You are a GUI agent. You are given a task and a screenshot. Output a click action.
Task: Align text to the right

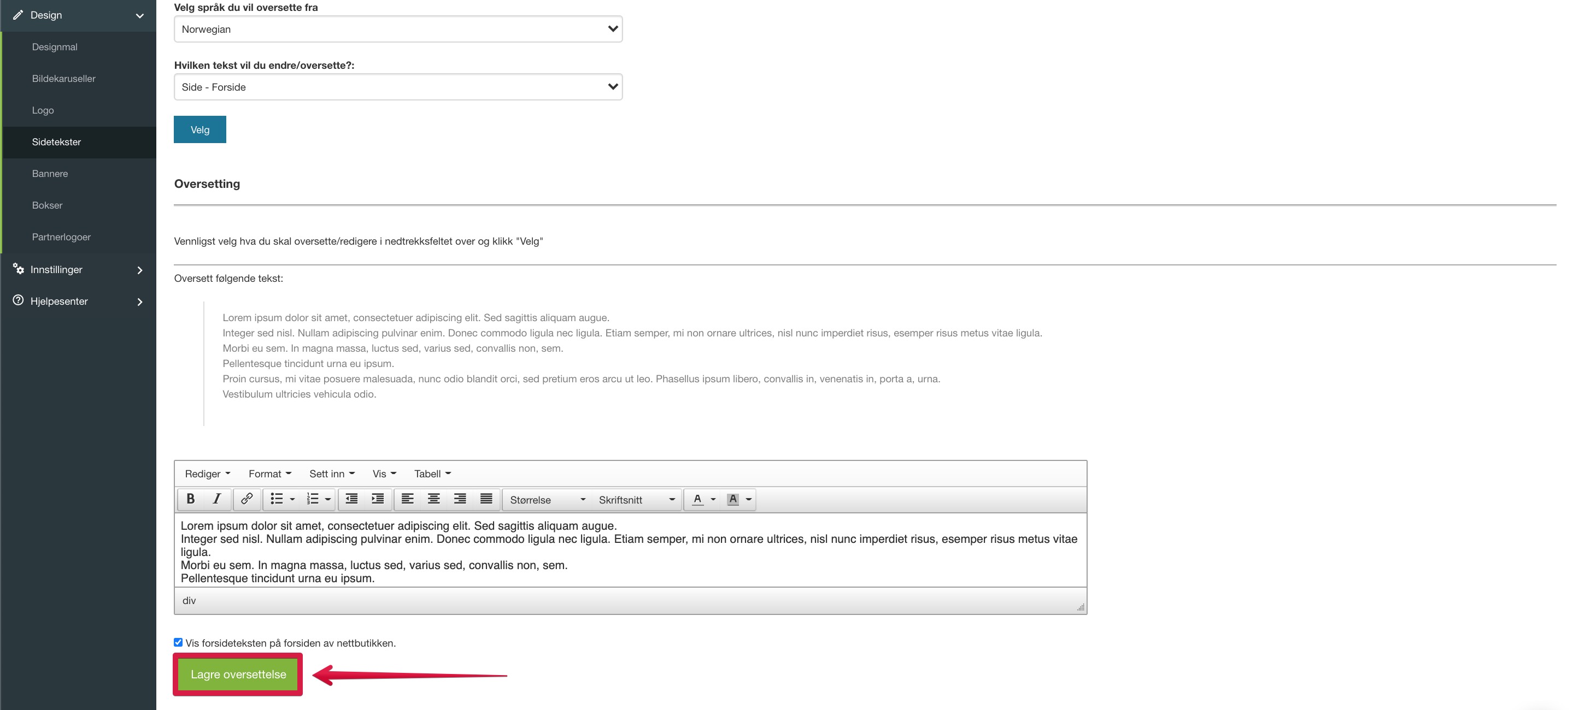(460, 499)
